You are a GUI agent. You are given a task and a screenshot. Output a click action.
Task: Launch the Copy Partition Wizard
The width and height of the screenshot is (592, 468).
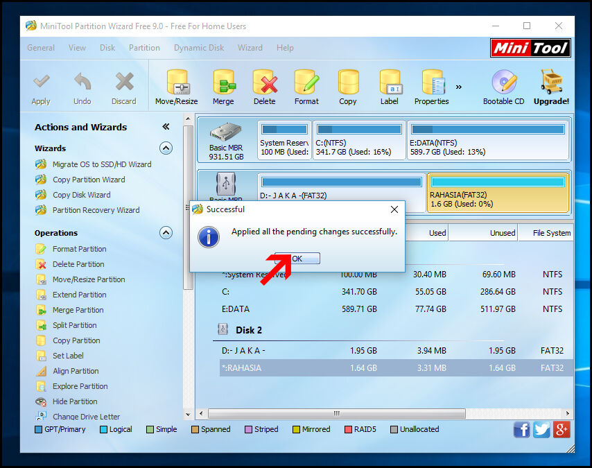tap(89, 180)
